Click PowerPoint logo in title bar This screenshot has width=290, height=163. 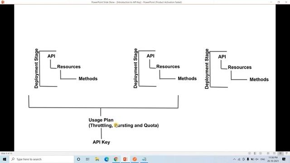[x=3, y=2]
